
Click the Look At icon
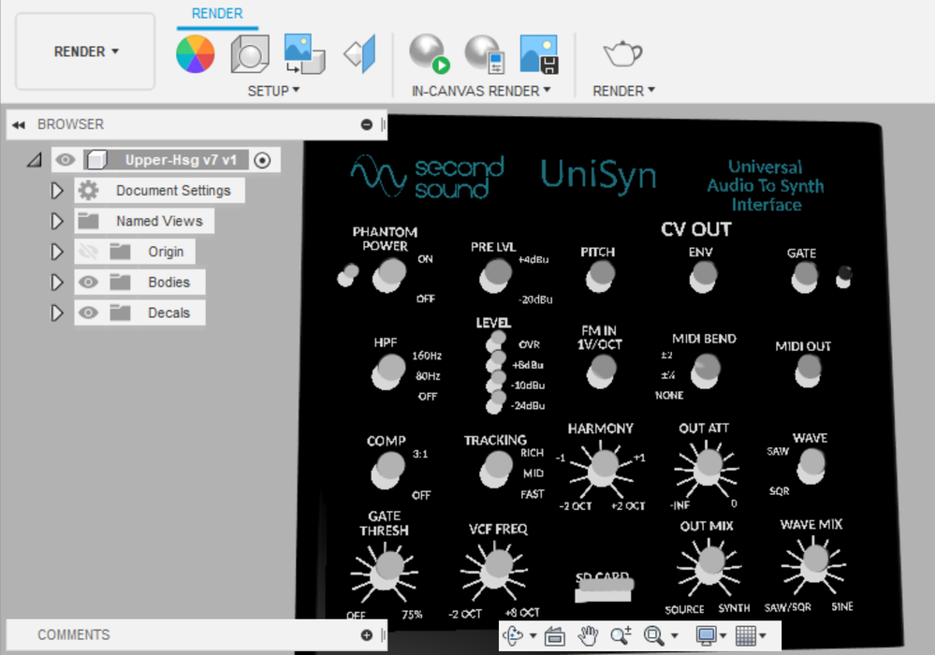555,636
